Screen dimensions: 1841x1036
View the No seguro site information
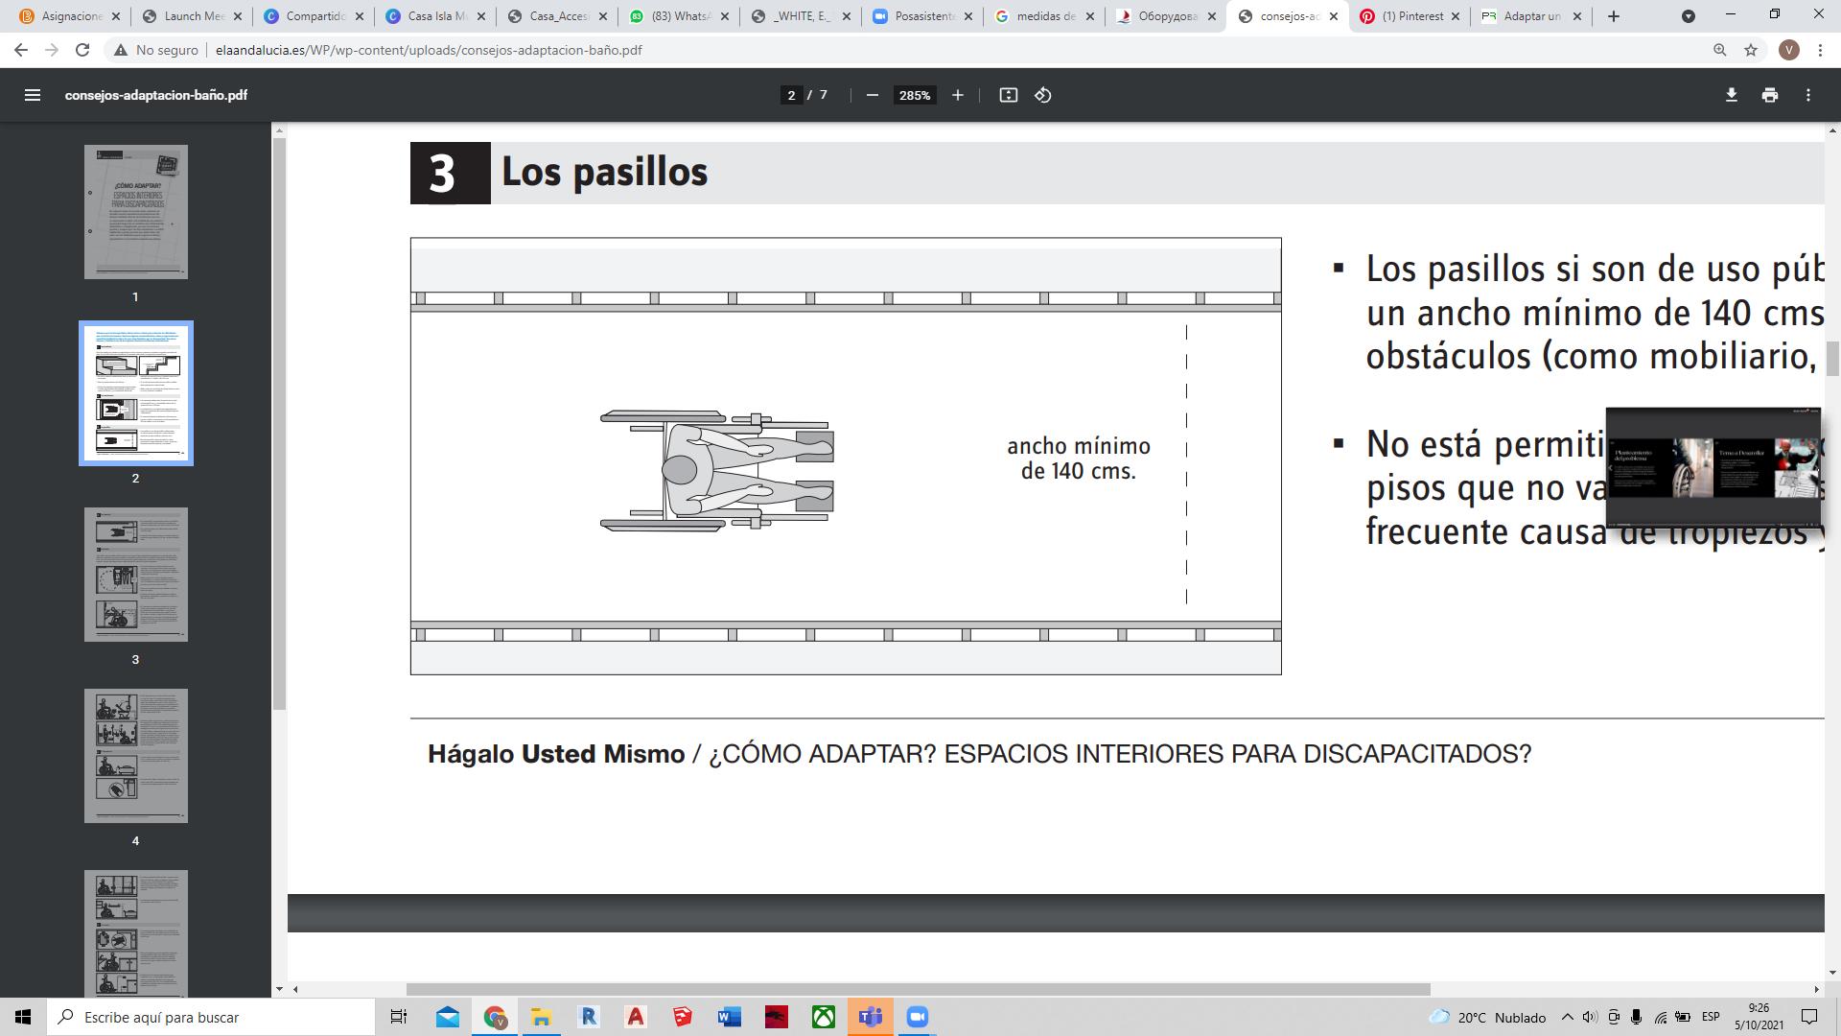(156, 50)
